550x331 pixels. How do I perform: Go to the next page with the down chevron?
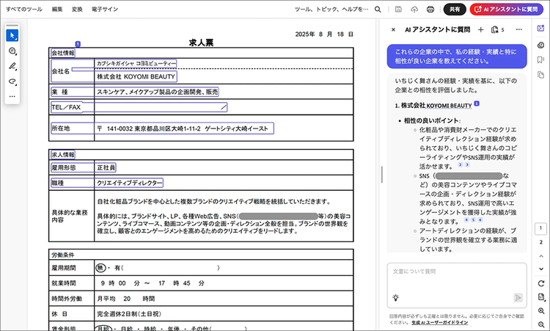pyautogui.click(x=541, y=269)
